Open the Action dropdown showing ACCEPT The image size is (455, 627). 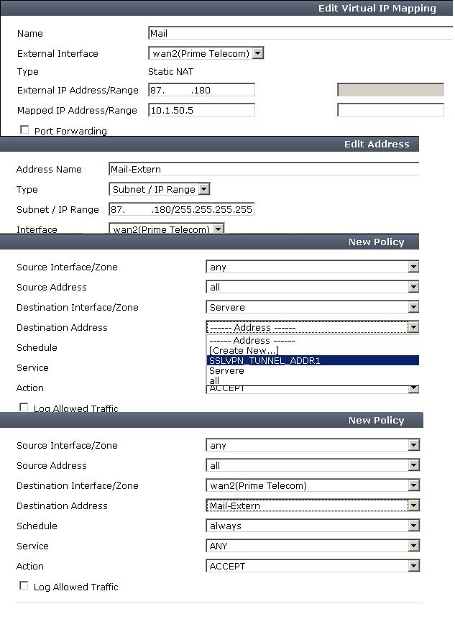click(x=413, y=566)
